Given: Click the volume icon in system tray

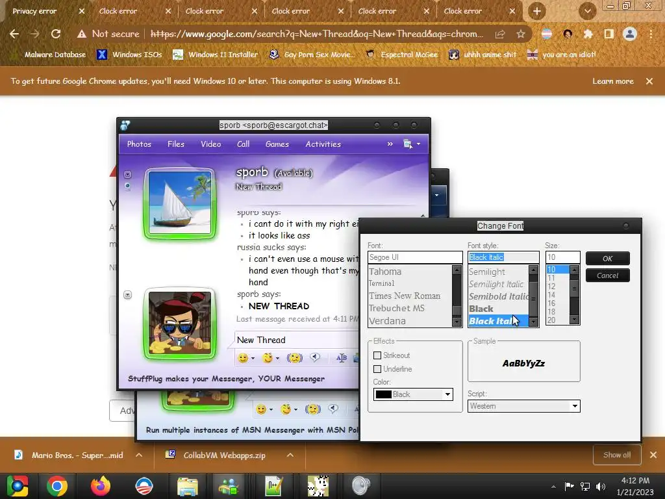Looking at the screenshot, I should (601, 487).
